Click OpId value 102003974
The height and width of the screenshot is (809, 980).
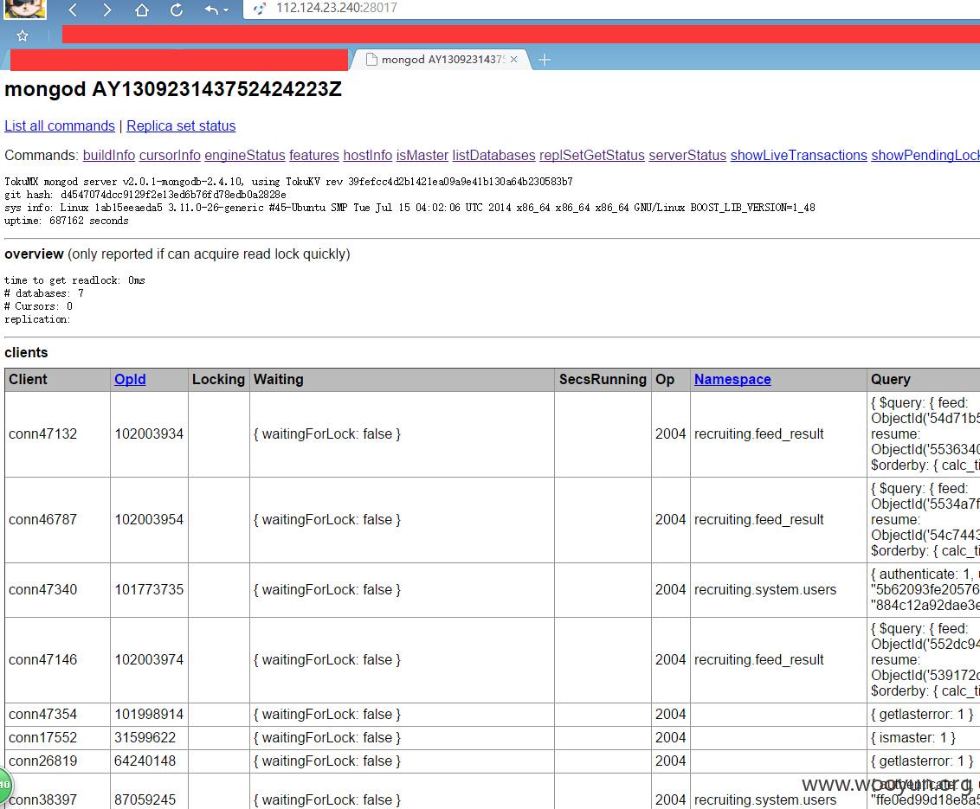click(149, 659)
